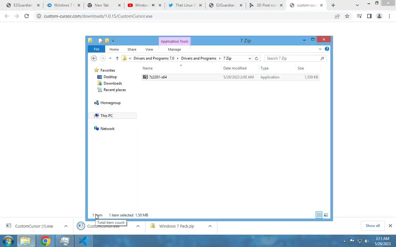This screenshot has width=396, height=247.
Task: Switch to large icons view in status bar
Action: pyautogui.click(x=326, y=215)
